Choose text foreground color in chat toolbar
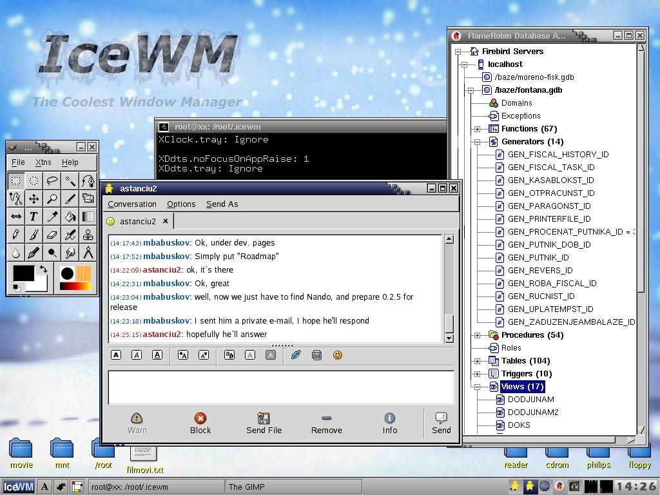This screenshot has height=495, width=660. click(250, 355)
